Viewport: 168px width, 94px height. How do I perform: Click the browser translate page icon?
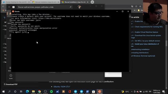point(132,6)
